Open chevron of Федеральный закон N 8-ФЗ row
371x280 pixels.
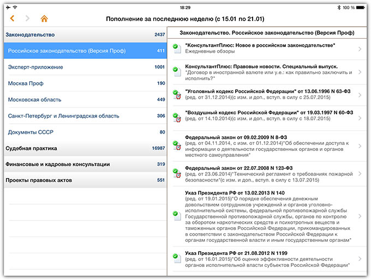pos(360,146)
